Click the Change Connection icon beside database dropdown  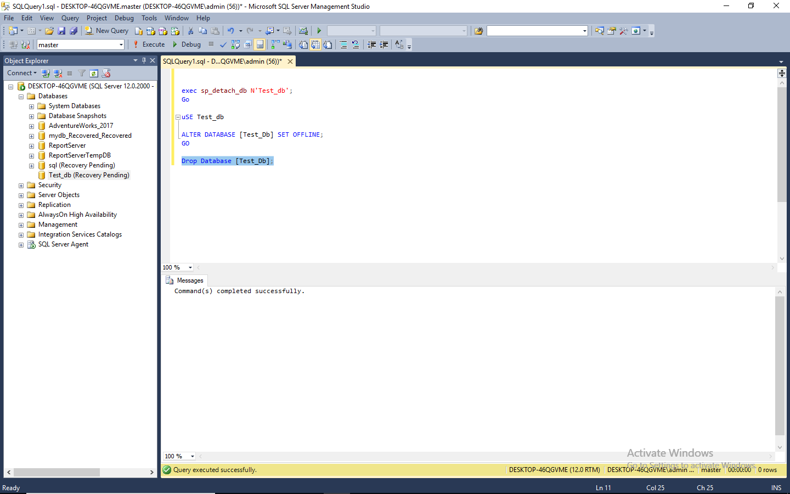(x=25, y=44)
